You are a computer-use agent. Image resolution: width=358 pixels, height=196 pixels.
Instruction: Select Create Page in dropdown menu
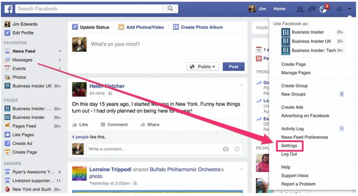pyautogui.click(x=294, y=64)
